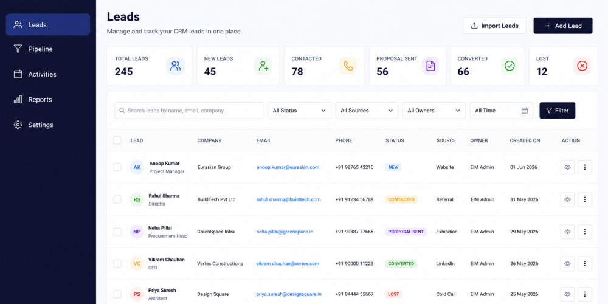608x304 pixels.
Task: View Priya Suresh lead with eye icon
Action: pos(567,294)
